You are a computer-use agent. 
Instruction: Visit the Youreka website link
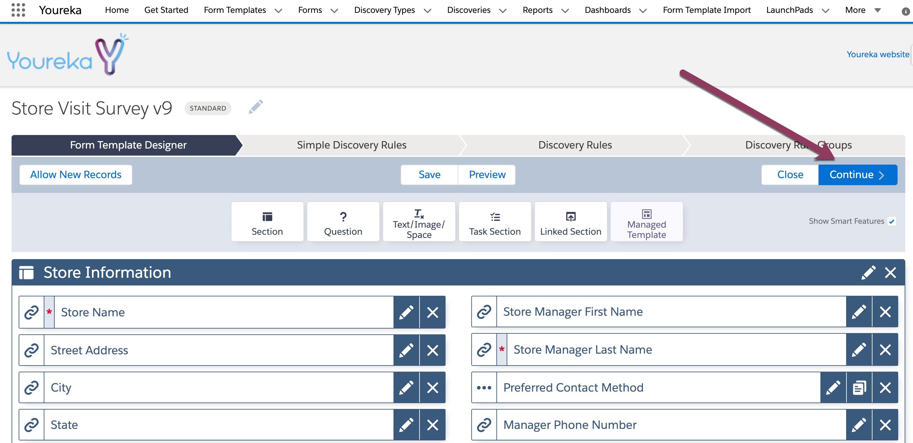tap(878, 54)
